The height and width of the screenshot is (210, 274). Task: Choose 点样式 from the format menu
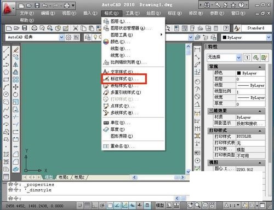click(133, 106)
